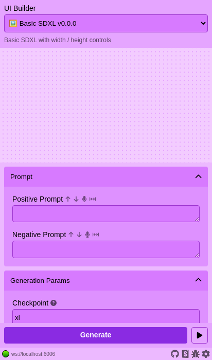
Task: Activate the Negative Prompt microphone icon
Action: (x=87, y=235)
